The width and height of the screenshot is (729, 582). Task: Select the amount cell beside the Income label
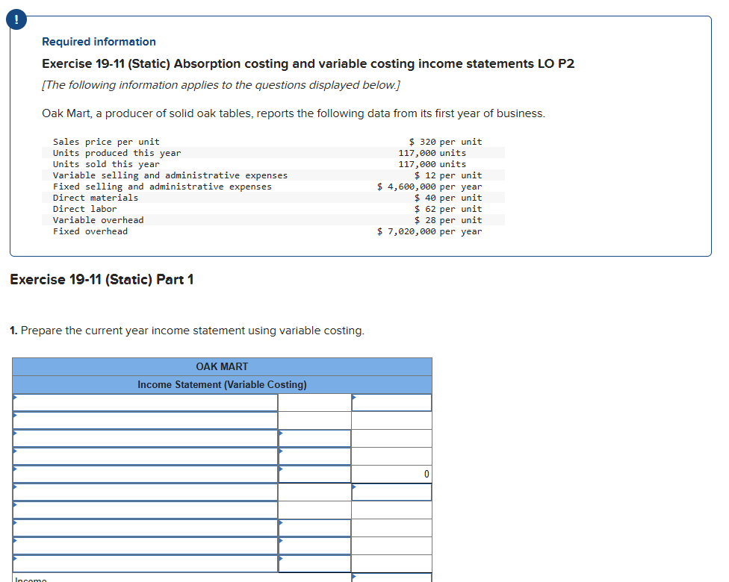[x=391, y=579]
